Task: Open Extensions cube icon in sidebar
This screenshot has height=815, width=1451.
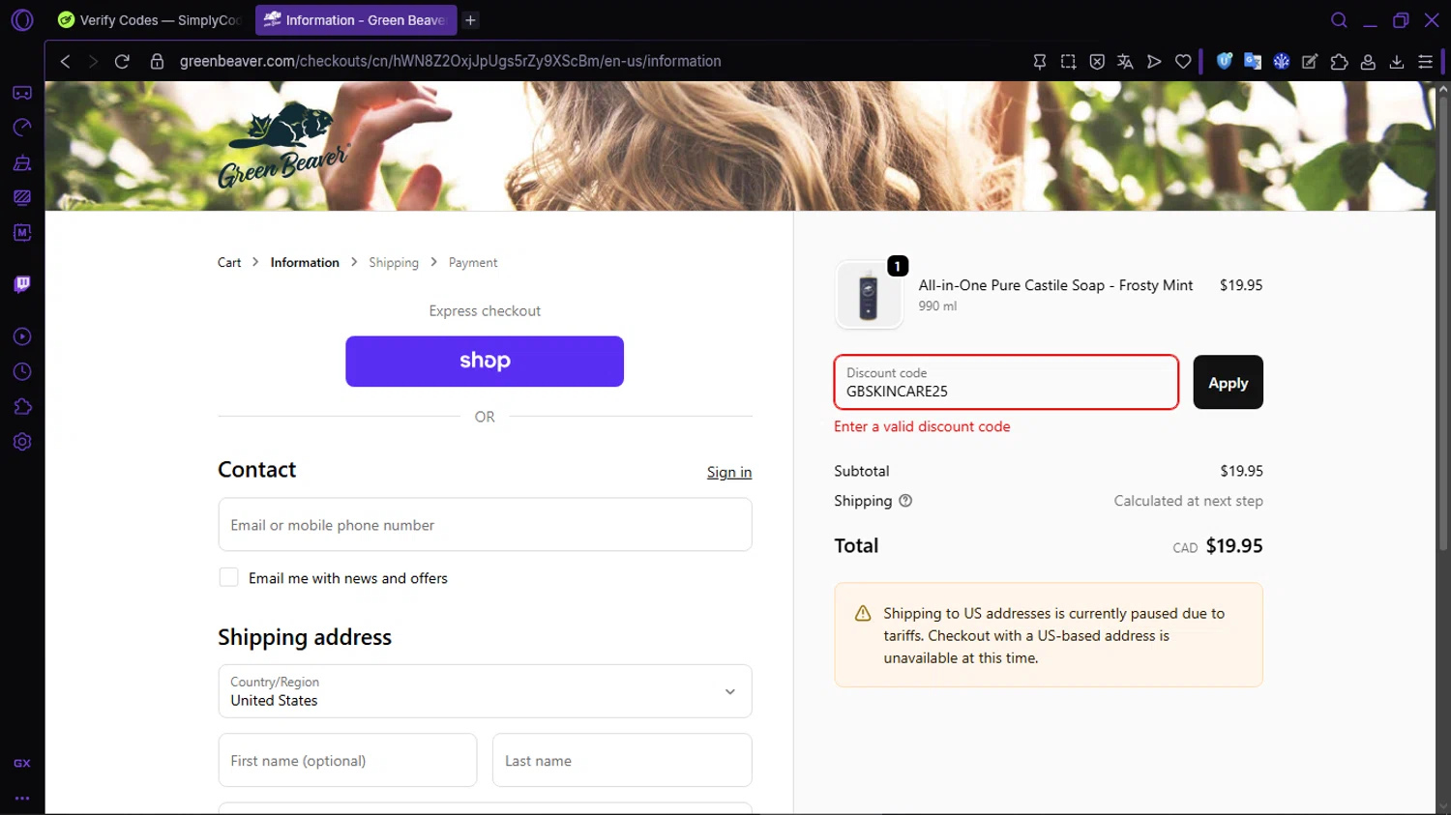Action: 22,406
